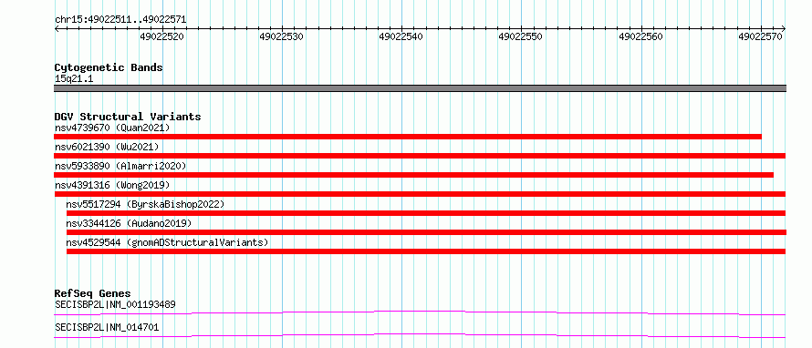Click ruler position 49022520
Image resolution: width=812 pixels, height=348 pixels.
[161, 36]
